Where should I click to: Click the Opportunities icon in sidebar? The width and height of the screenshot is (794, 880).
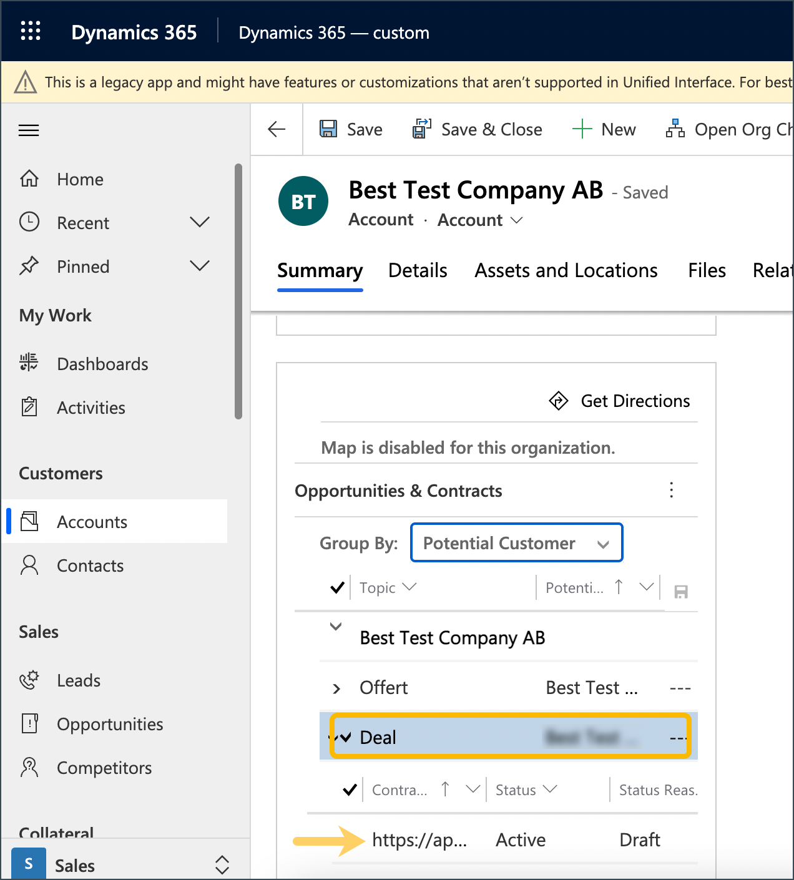29,723
